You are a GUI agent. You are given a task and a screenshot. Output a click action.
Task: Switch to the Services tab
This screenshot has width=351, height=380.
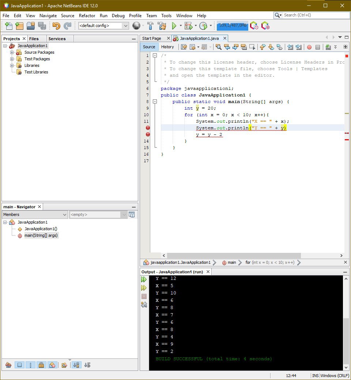(x=57, y=39)
